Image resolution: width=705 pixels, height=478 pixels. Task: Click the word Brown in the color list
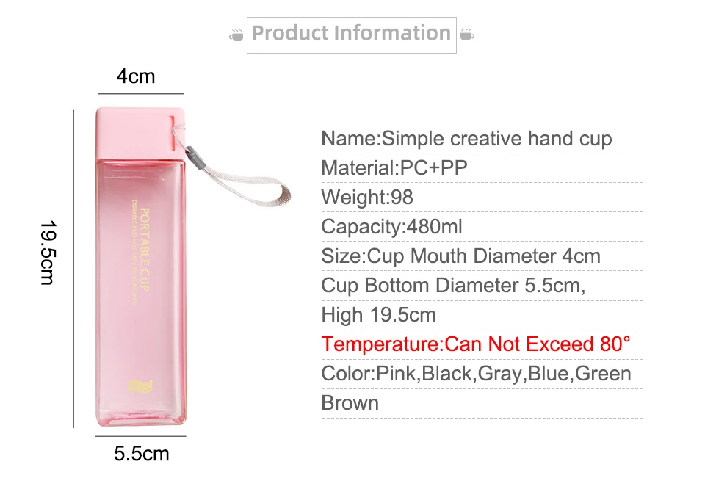[350, 403]
